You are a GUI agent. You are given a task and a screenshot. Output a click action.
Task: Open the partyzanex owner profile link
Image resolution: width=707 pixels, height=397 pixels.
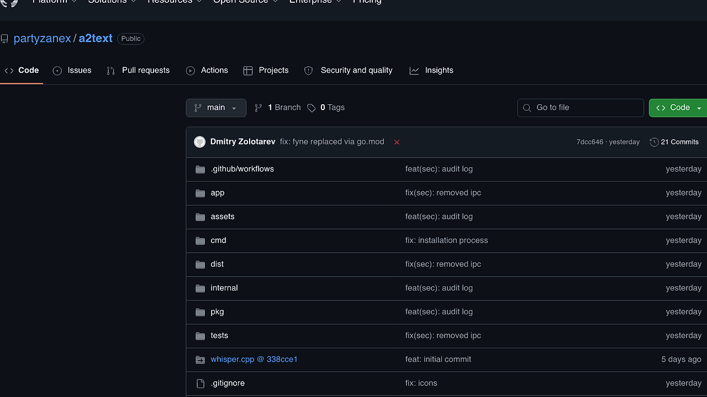(x=42, y=39)
